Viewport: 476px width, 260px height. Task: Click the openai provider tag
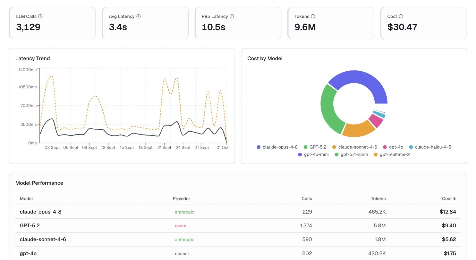click(x=182, y=254)
